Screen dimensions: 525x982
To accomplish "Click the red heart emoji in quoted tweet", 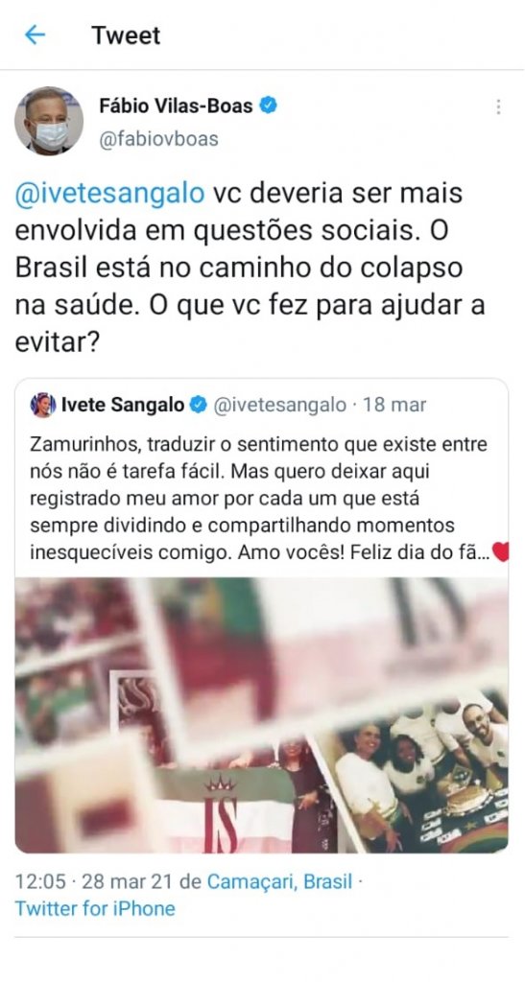I will tap(501, 551).
